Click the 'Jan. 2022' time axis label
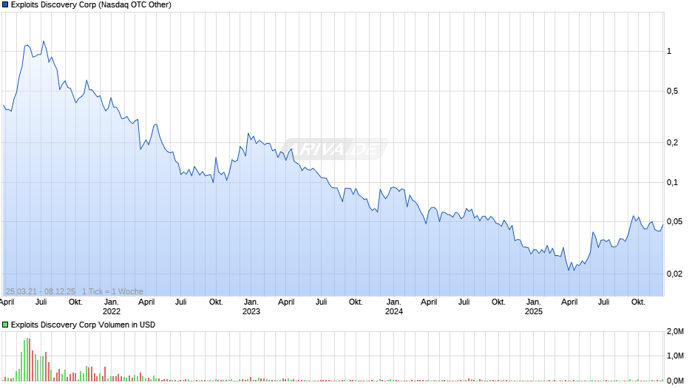 (x=111, y=307)
